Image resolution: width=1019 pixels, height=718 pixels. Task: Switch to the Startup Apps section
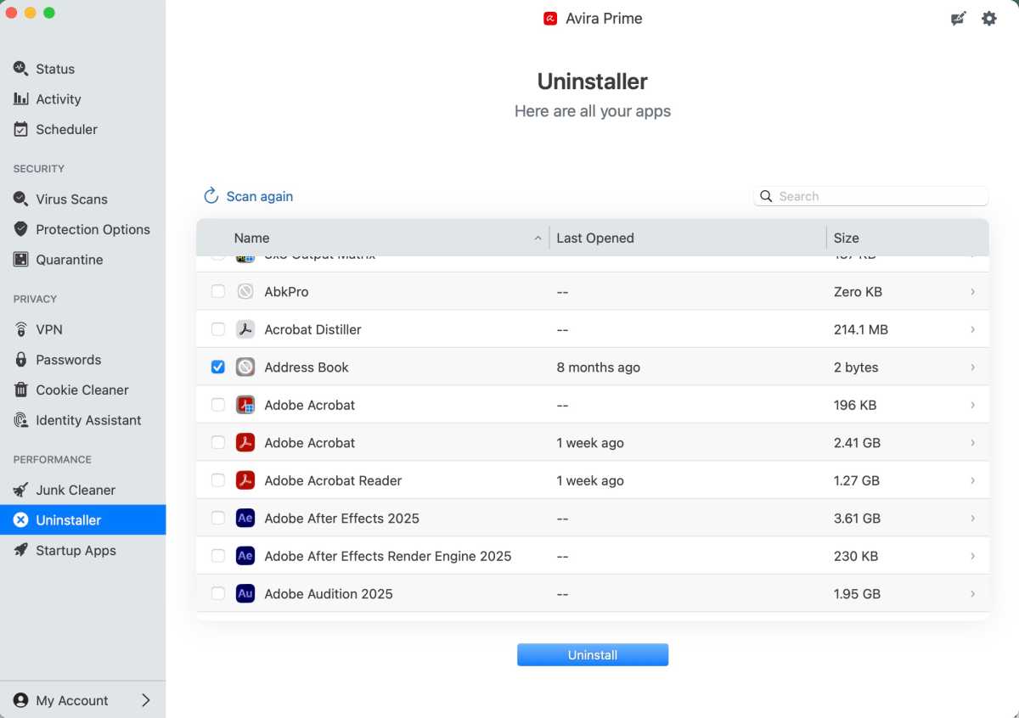[76, 550]
